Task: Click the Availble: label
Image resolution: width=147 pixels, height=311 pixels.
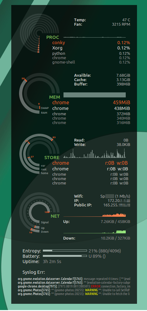Action: point(83,75)
